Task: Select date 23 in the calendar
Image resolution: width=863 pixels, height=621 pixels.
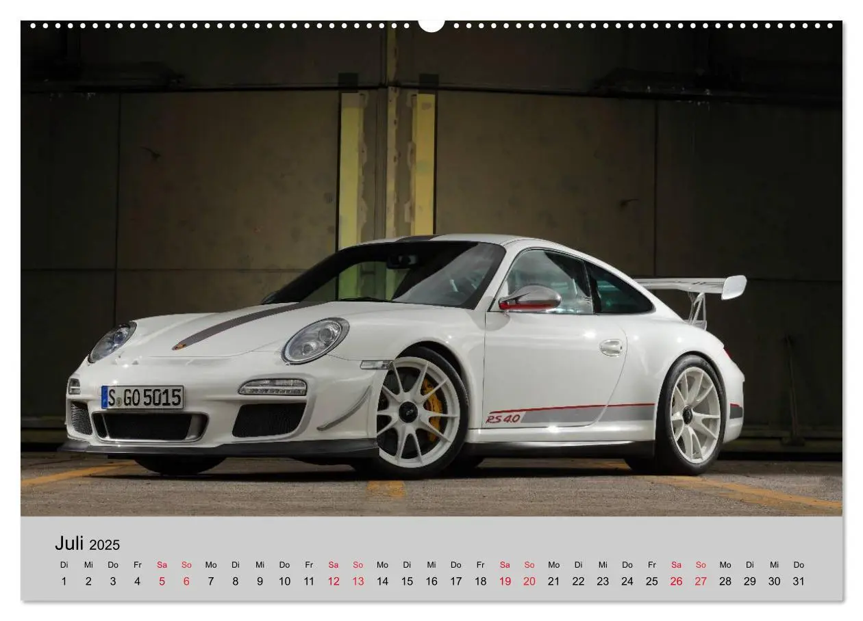Action: tap(603, 581)
